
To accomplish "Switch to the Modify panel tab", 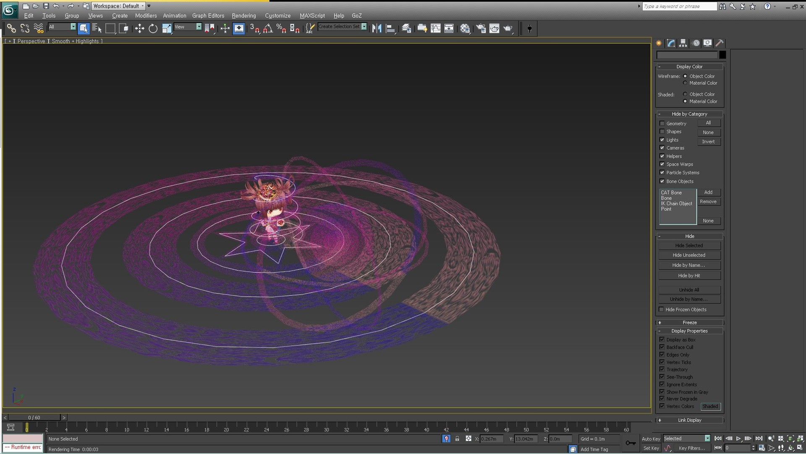I will (x=671, y=43).
